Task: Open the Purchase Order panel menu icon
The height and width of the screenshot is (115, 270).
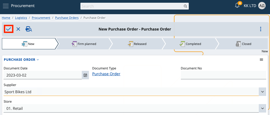Action: click(x=262, y=60)
